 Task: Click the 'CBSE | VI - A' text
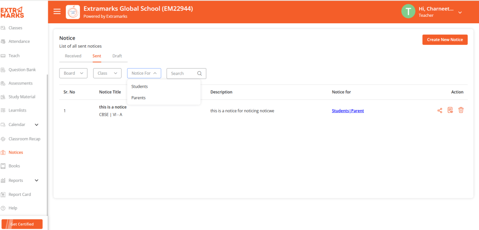tap(111, 115)
